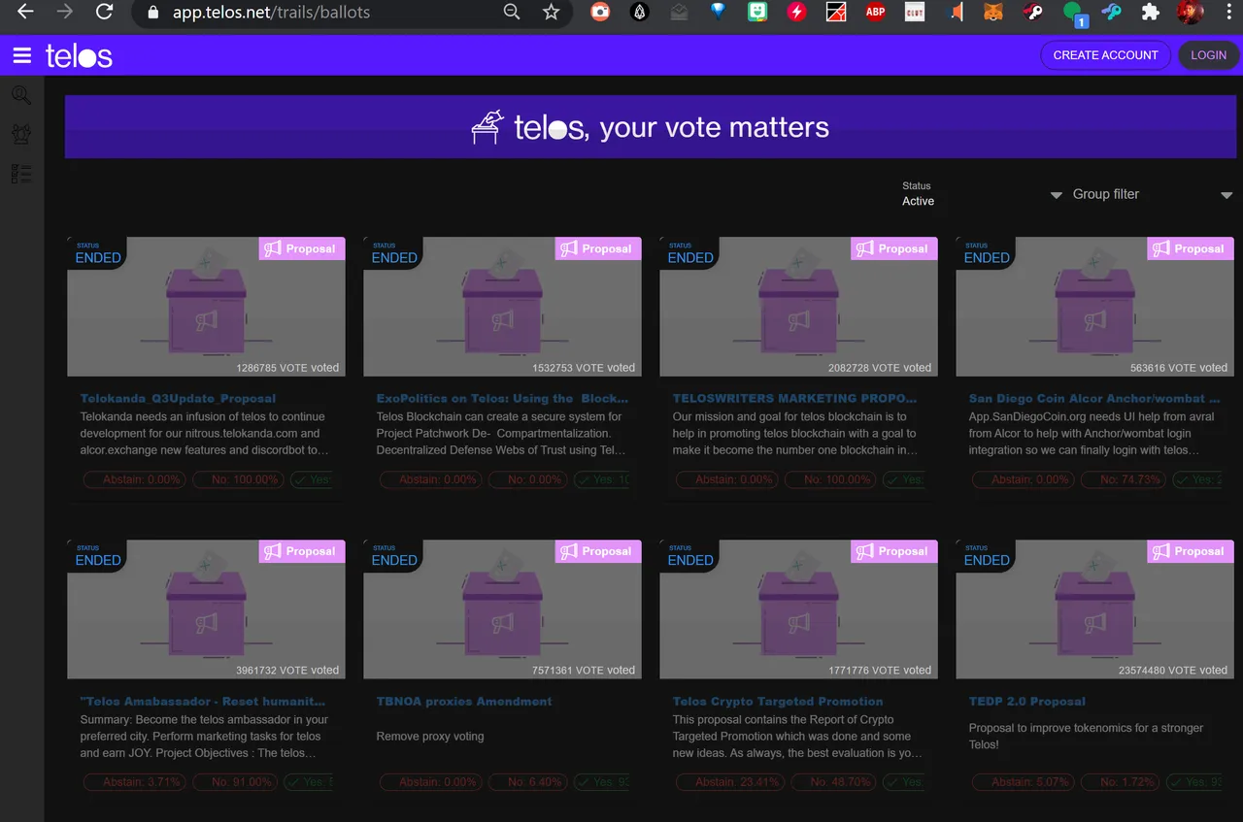The width and height of the screenshot is (1243, 822).
Task: Open the TELOSWRITERS MARKETING PROPO... title
Action: pyautogui.click(x=794, y=398)
